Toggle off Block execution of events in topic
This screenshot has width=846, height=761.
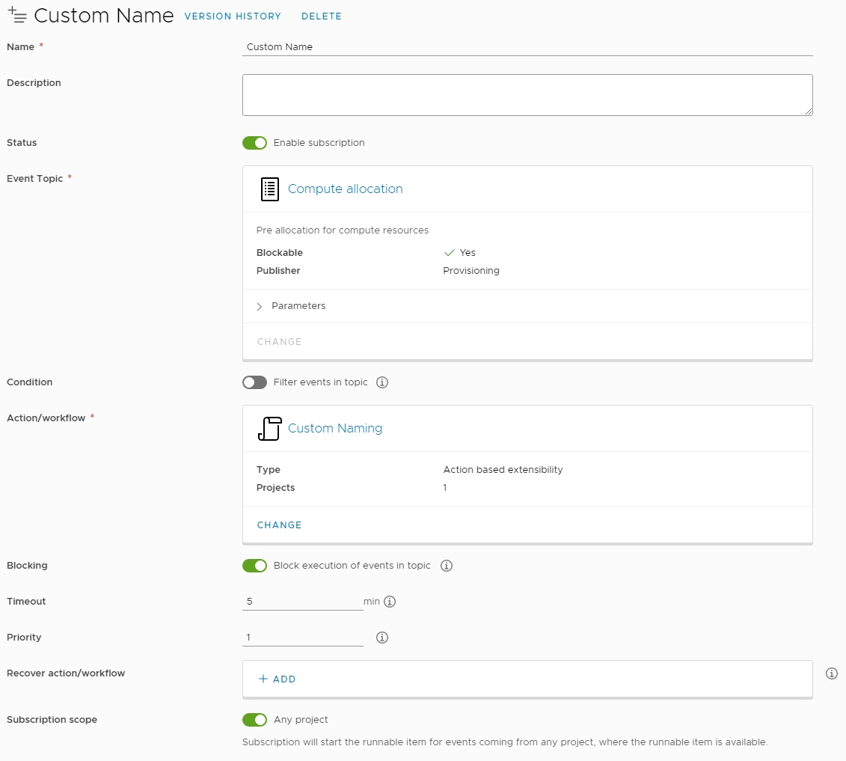[x=254, y=566]
